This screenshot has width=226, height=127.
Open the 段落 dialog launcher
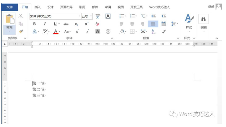click(x=178, y=38)
